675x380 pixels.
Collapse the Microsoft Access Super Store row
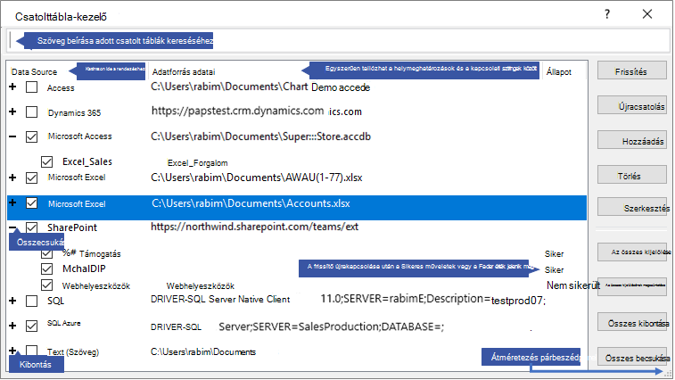tap(12, 136)
